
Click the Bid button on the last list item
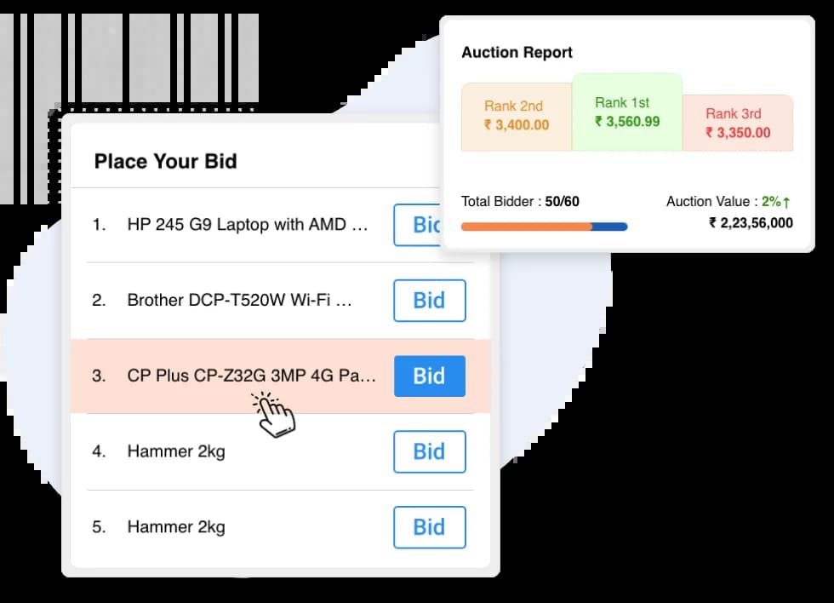click(429, 527)
